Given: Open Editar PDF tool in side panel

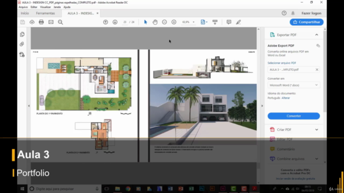Looking at the screenshot, I should click(284, 139).
